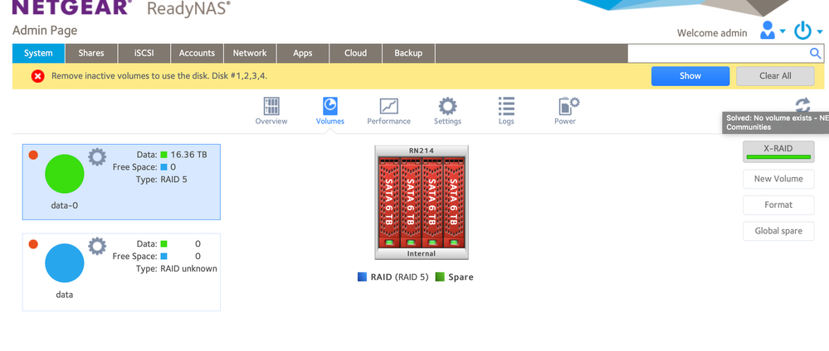Click the red status dot of data

click(x=33, y=244)
